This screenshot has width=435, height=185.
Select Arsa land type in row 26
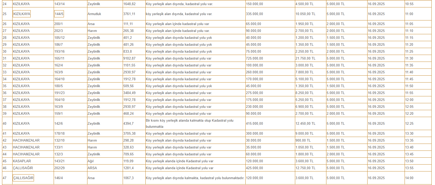(x=91, y=24)
